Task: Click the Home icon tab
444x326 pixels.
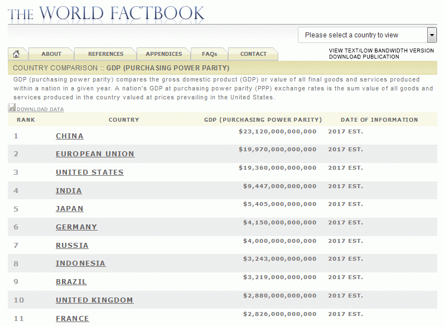Action: coord(16,54)
